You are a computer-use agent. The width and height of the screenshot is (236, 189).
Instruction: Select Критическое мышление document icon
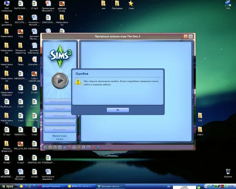[48, 174]
